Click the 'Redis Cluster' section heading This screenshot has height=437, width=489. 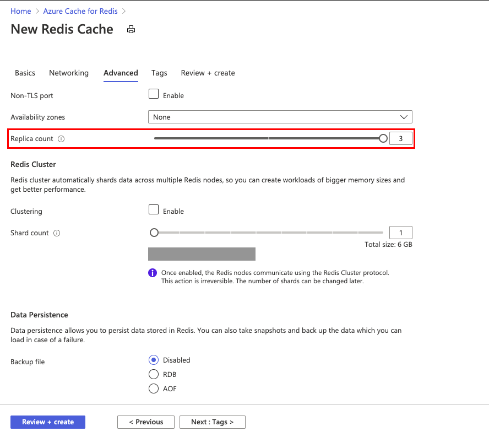[x=33, y=165]
